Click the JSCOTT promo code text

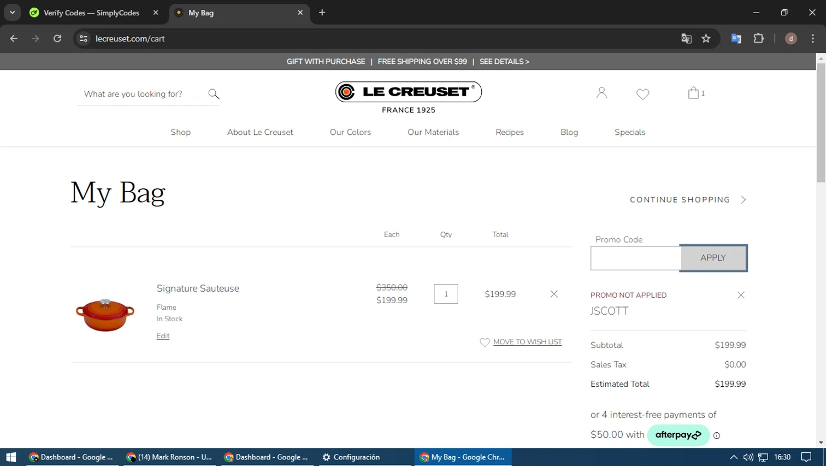[x=610, y=311]
